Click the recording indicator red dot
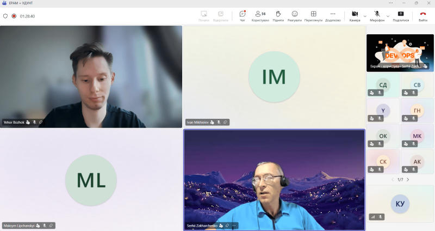Screen dimensions: 435x231 (14, 16)
